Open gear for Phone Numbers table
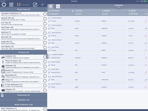Viewport: 148px width, 111px height. (x=45, y=62)
